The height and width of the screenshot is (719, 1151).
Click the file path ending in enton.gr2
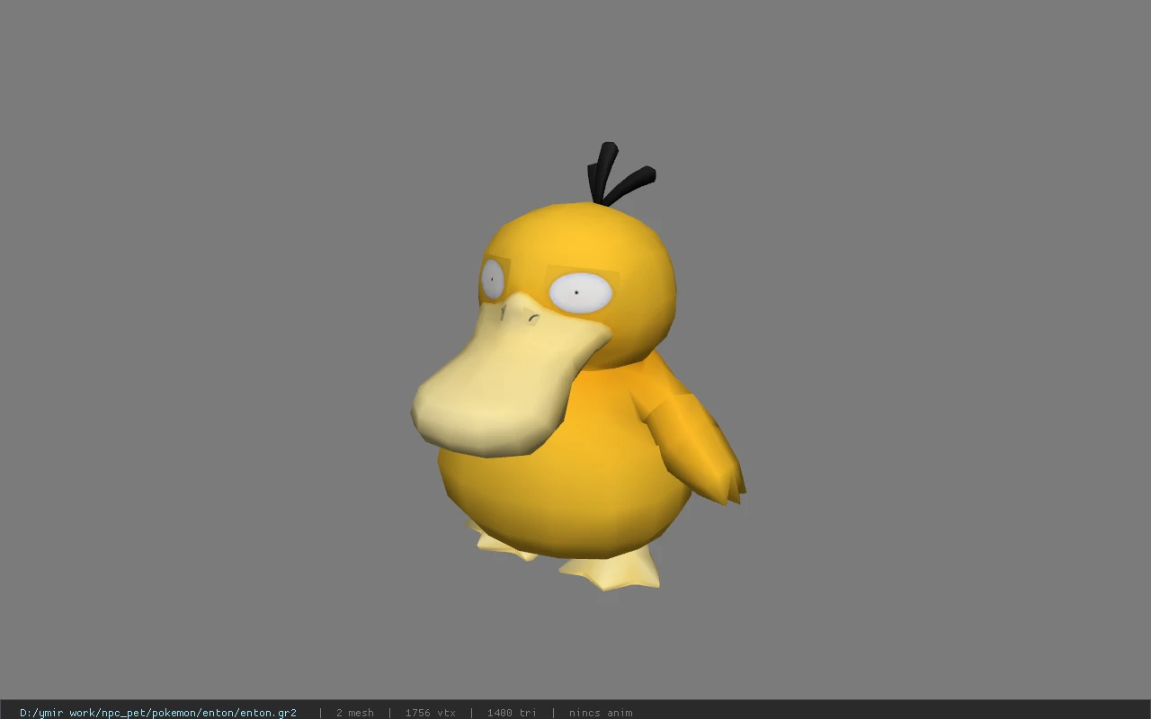(158, 713)
